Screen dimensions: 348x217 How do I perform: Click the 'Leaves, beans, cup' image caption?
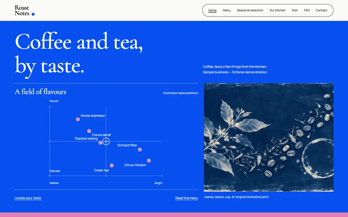[x=236, y=197]
